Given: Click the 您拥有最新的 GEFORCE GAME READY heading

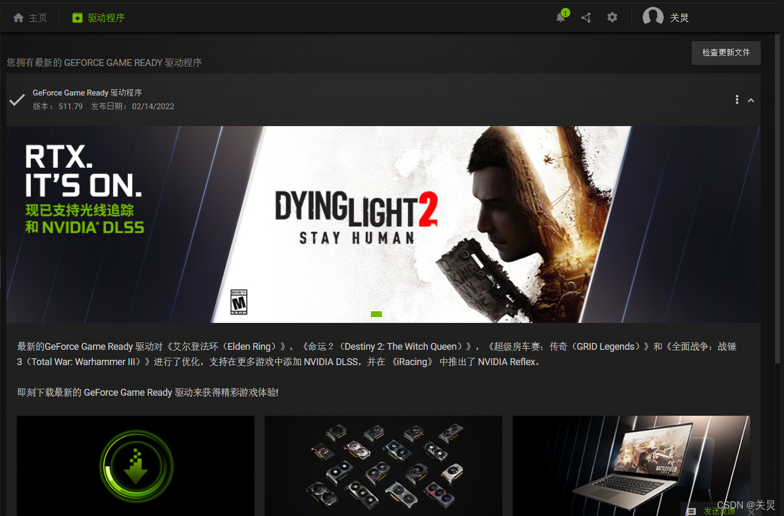Looking at the screenshot, I should point(104,63).
